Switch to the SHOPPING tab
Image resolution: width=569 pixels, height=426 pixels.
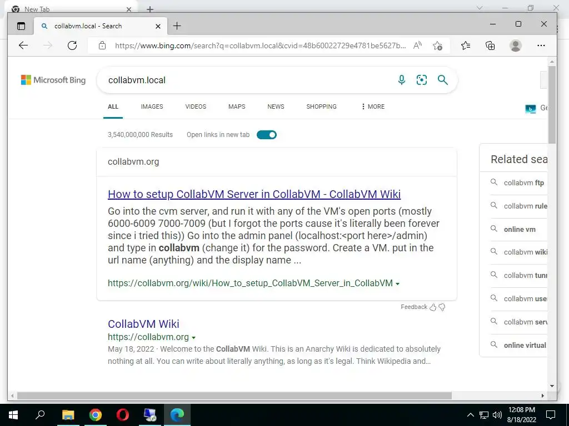pyautogui.click(x=321, y=106)
